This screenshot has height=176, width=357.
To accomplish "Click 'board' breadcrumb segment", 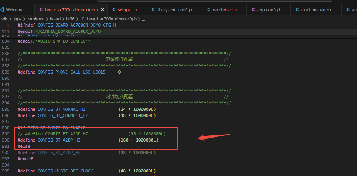I will [x=55, y=19].
